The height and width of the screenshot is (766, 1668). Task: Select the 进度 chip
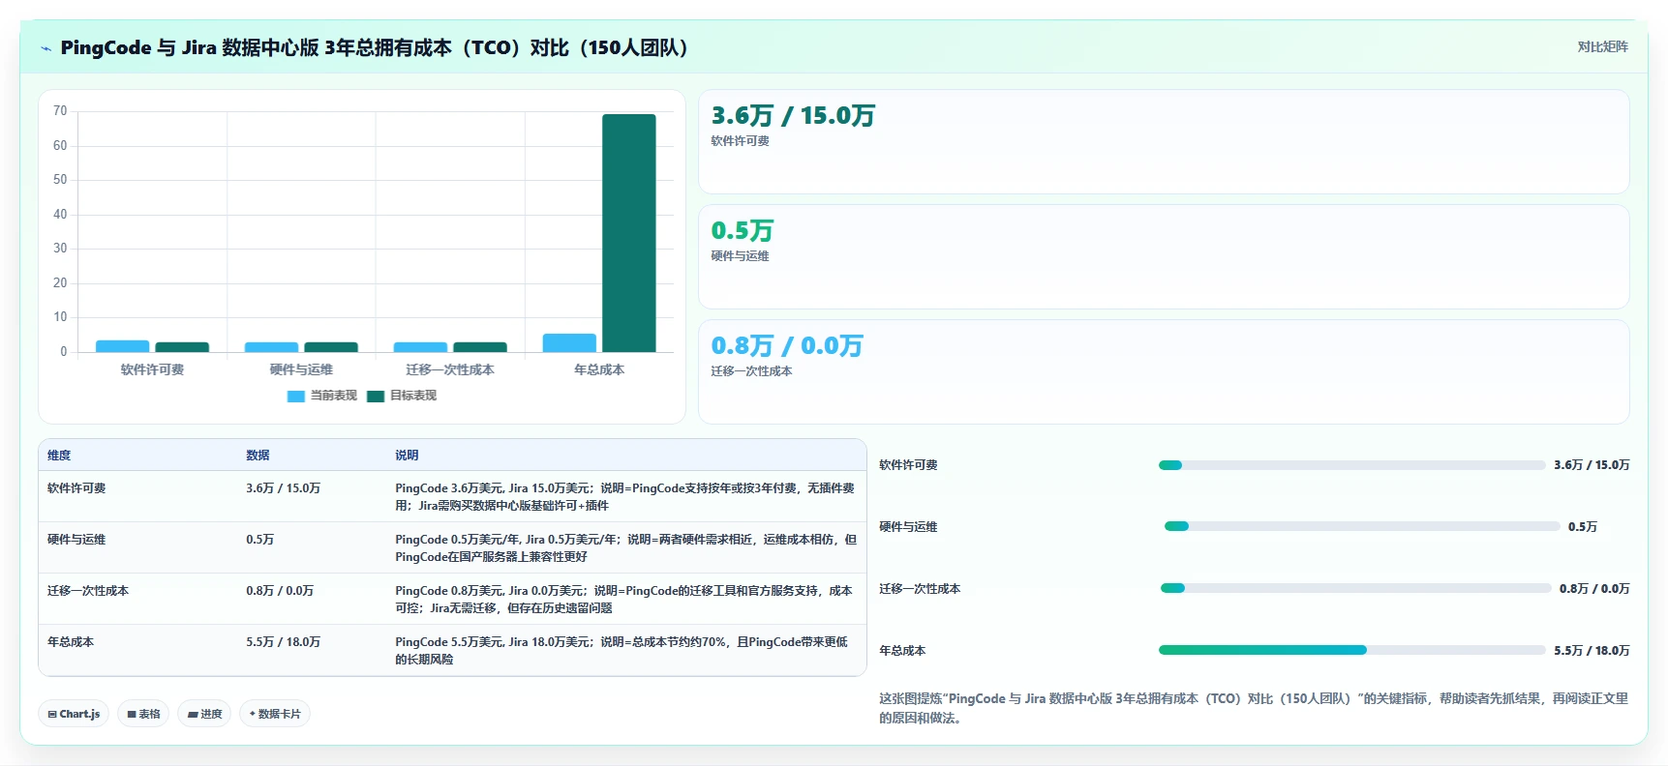point(204,714)
